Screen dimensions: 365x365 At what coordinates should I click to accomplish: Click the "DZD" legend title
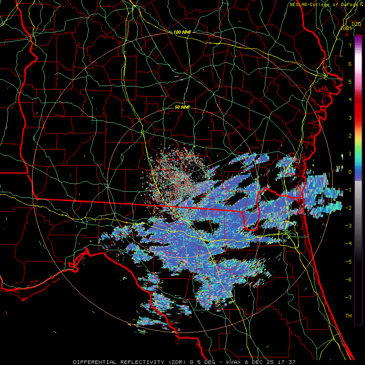(x=356, y=24)
